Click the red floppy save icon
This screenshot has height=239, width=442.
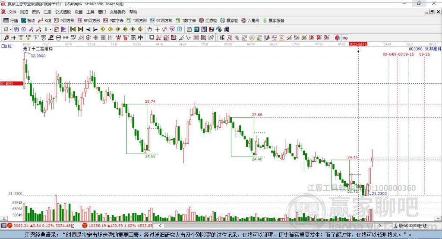[x=212, y=29]
